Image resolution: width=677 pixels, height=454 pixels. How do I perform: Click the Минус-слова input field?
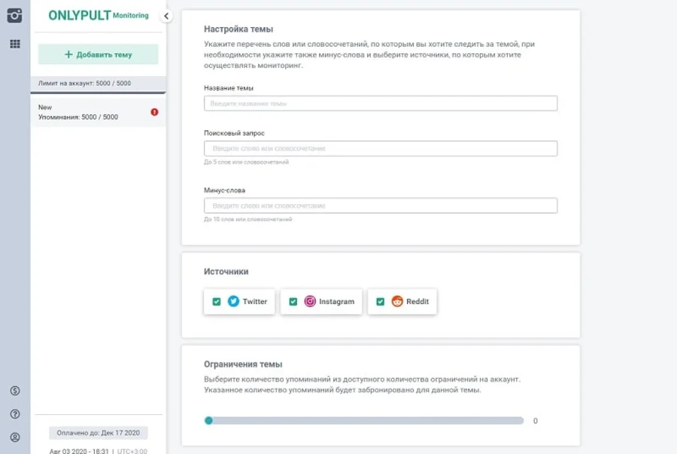pyautogui.click(x=381, y=206)
